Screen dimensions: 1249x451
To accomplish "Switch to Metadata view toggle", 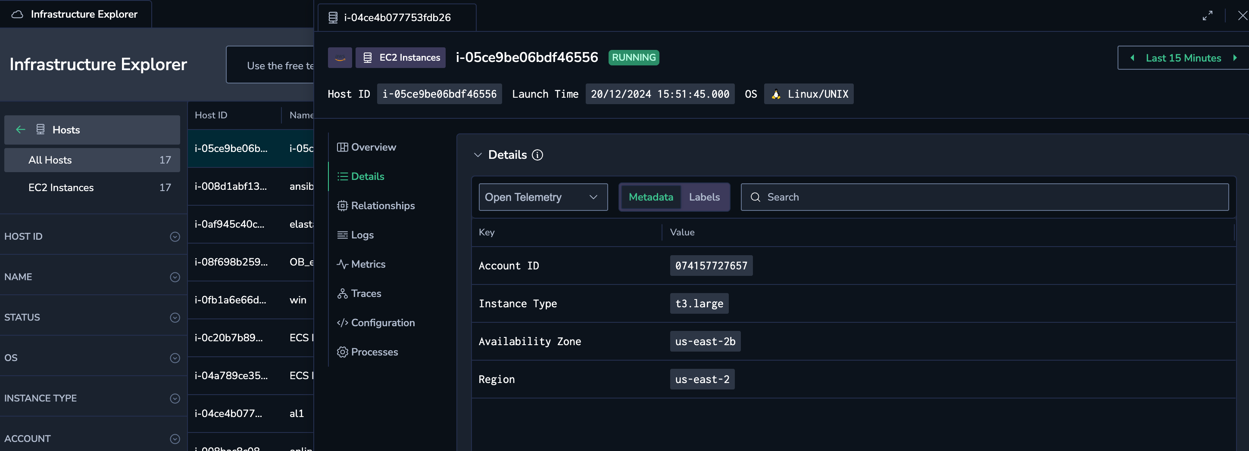I will point(651,197).
